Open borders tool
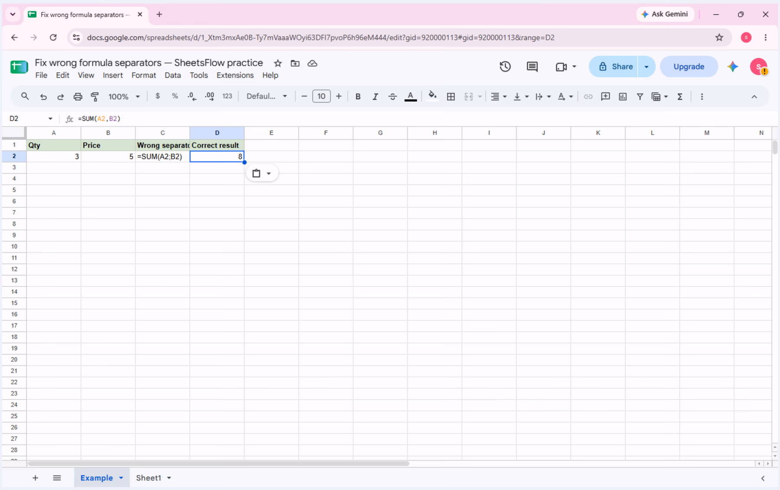 tap(451, 97)
